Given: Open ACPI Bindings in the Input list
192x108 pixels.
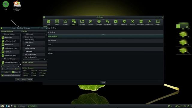Looking at the screenshot, I should click(106, 40).
